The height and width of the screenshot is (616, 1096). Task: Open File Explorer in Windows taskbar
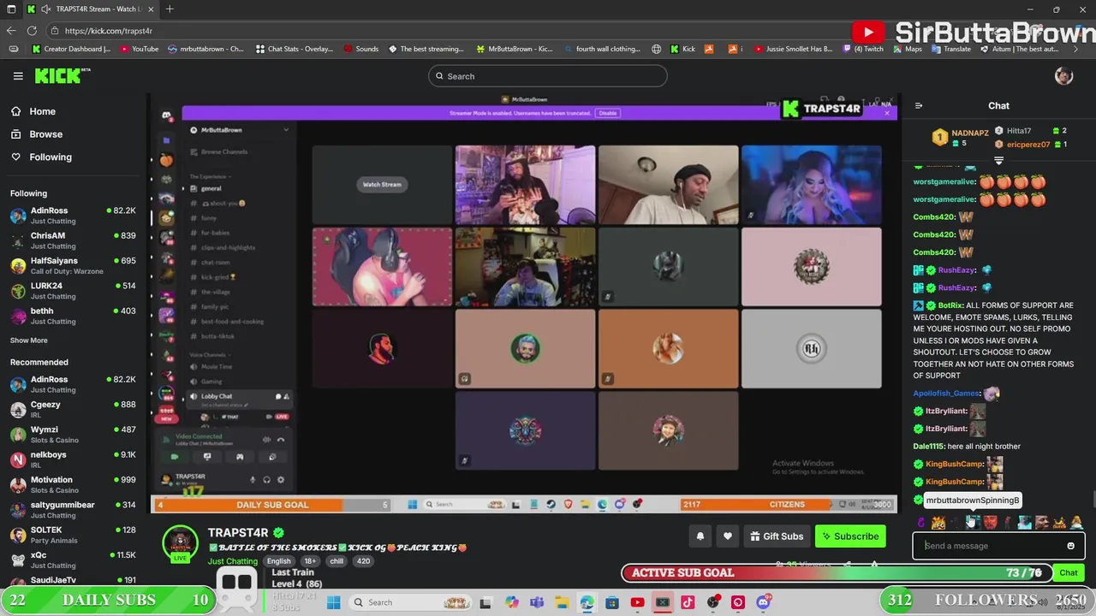(562, 602)
